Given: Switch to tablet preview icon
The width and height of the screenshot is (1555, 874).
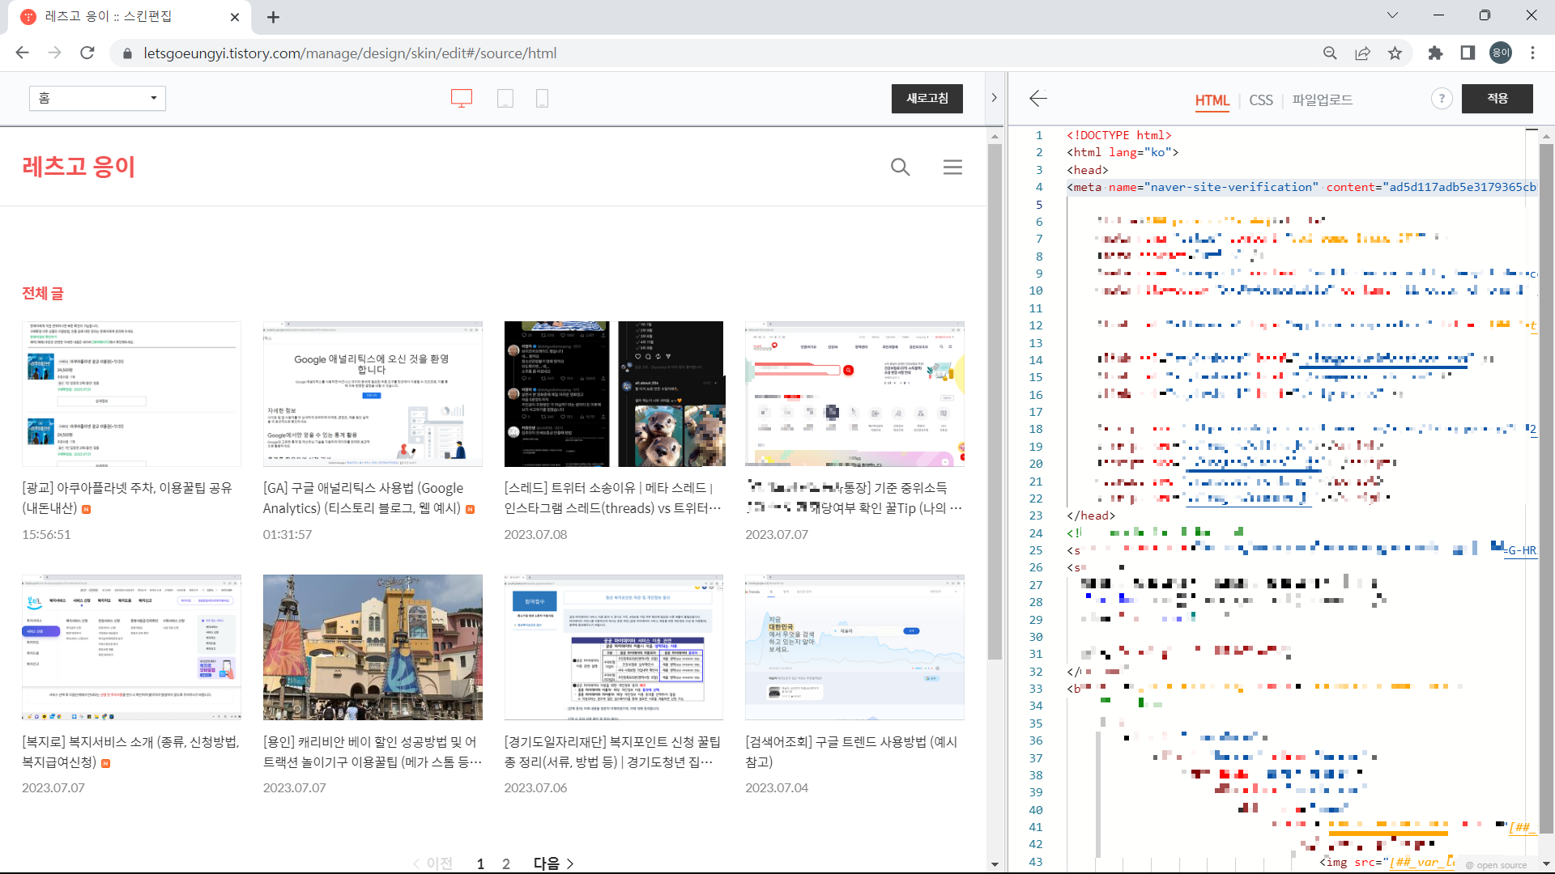Looking at the screenshot, I should 505,99.
